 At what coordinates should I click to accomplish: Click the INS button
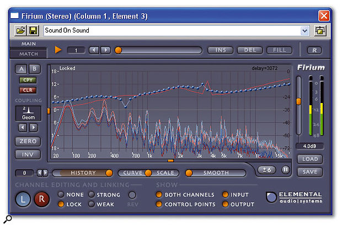221,50
